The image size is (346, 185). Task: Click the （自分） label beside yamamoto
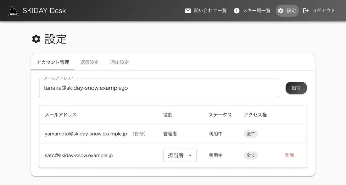(x=139, y=134)
